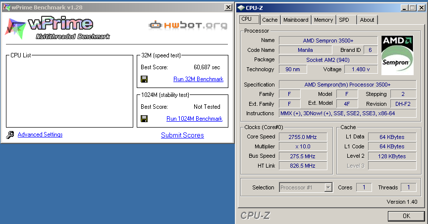Open the About tab
This screenshot has width=428, height=224.
pos(367,20)
